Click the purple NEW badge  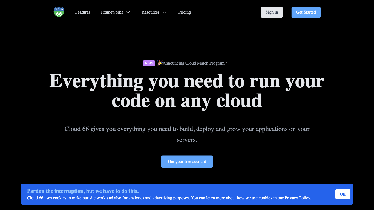(149, 63)
